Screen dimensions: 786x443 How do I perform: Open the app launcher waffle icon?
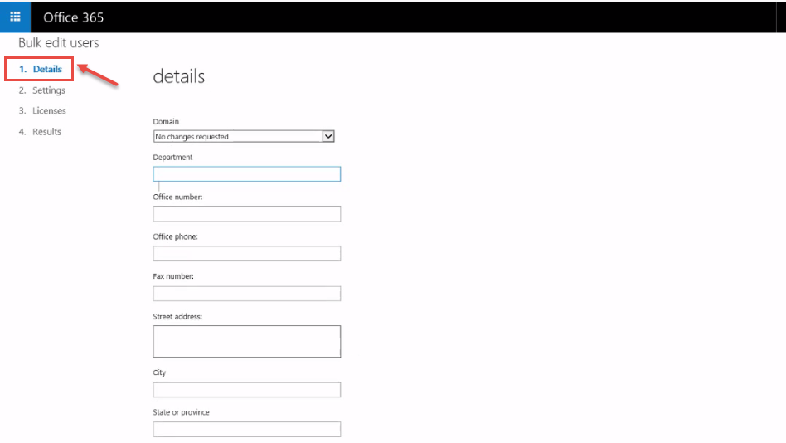coord(15,17)
